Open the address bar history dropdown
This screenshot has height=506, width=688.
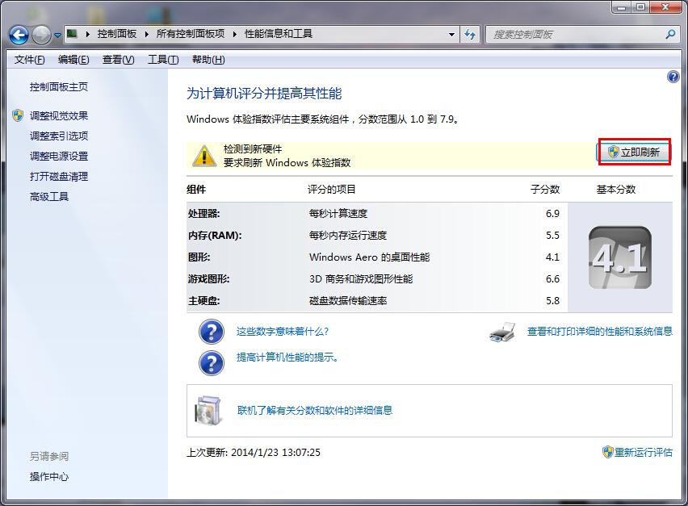tap(451, 34)
